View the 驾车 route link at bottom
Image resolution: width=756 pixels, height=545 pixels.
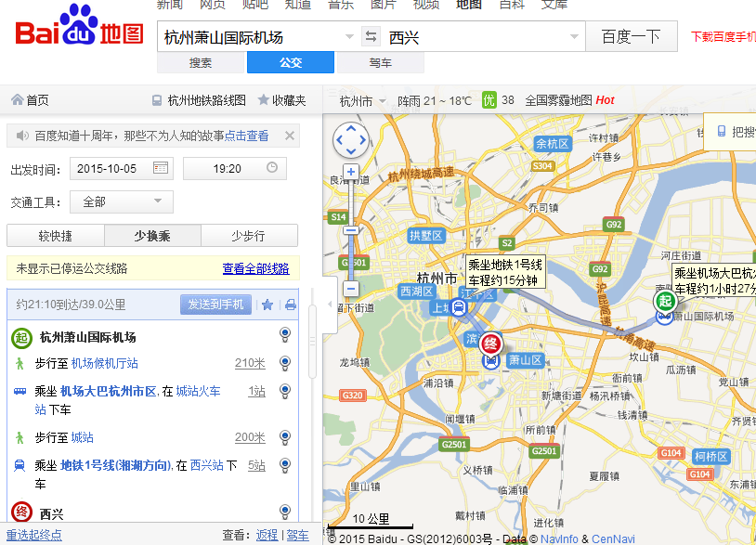coord(297,535)
